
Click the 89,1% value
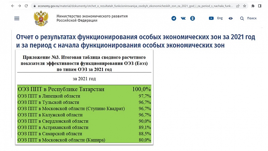145,127
